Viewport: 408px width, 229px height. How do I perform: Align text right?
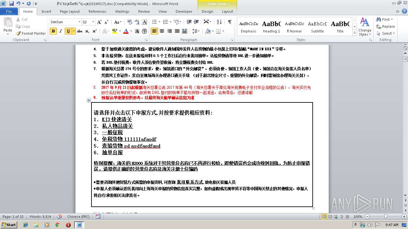(x=169, y=31)
